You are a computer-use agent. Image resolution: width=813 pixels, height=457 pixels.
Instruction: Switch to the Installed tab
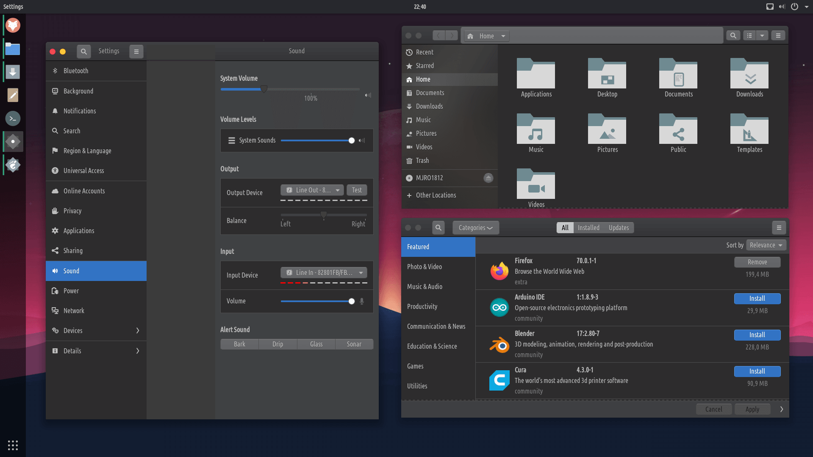point(588,228)
